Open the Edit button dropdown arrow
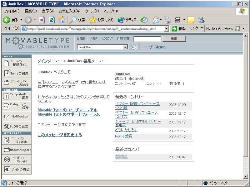 tap(184, 20)
